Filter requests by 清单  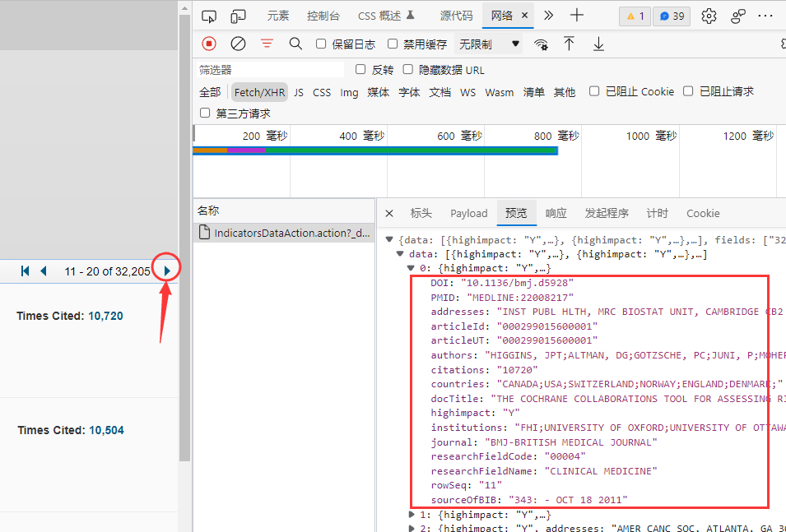533,92
